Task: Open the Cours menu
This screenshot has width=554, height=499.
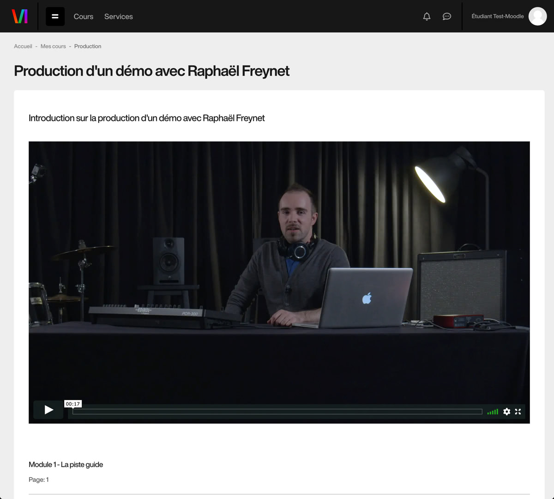Action: [84, 17]
